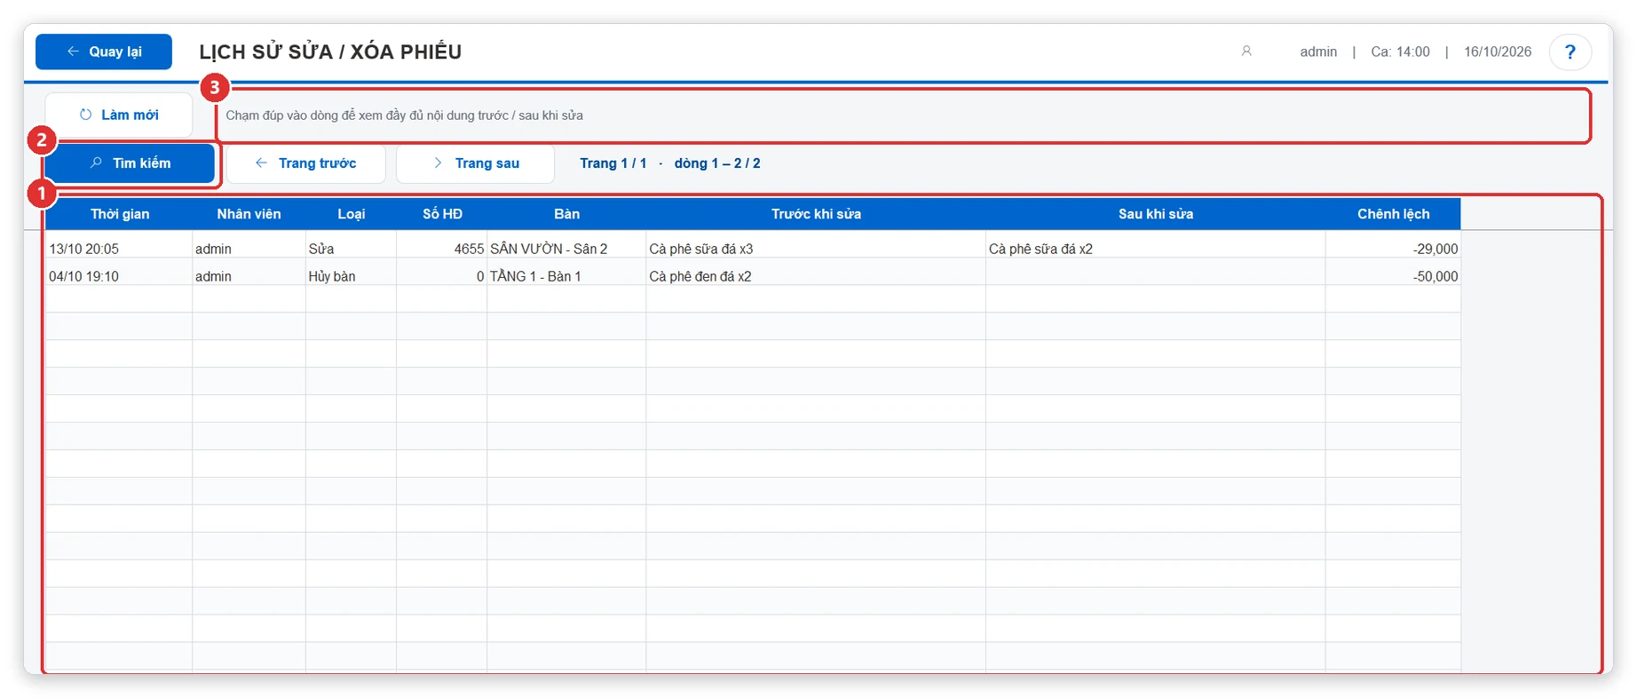
Task: Go to next page with Trang sau
Action: point(475,163)
